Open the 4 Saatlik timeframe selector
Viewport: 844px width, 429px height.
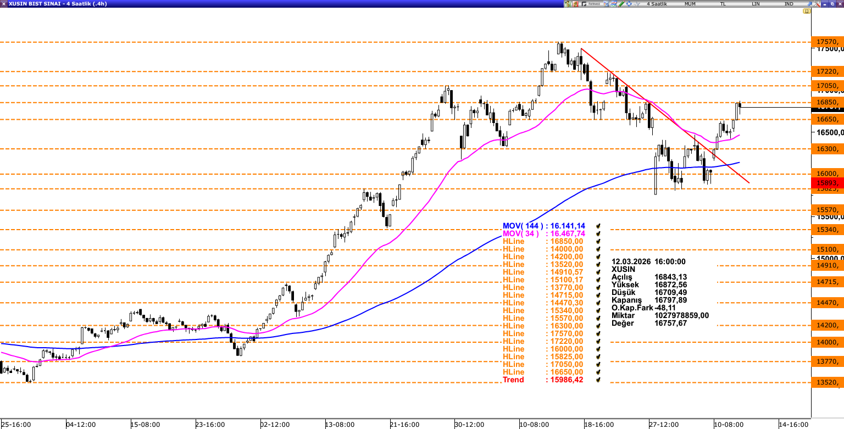[x=657, y=4]
